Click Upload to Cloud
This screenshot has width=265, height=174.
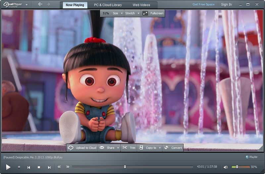click(82, 148)
